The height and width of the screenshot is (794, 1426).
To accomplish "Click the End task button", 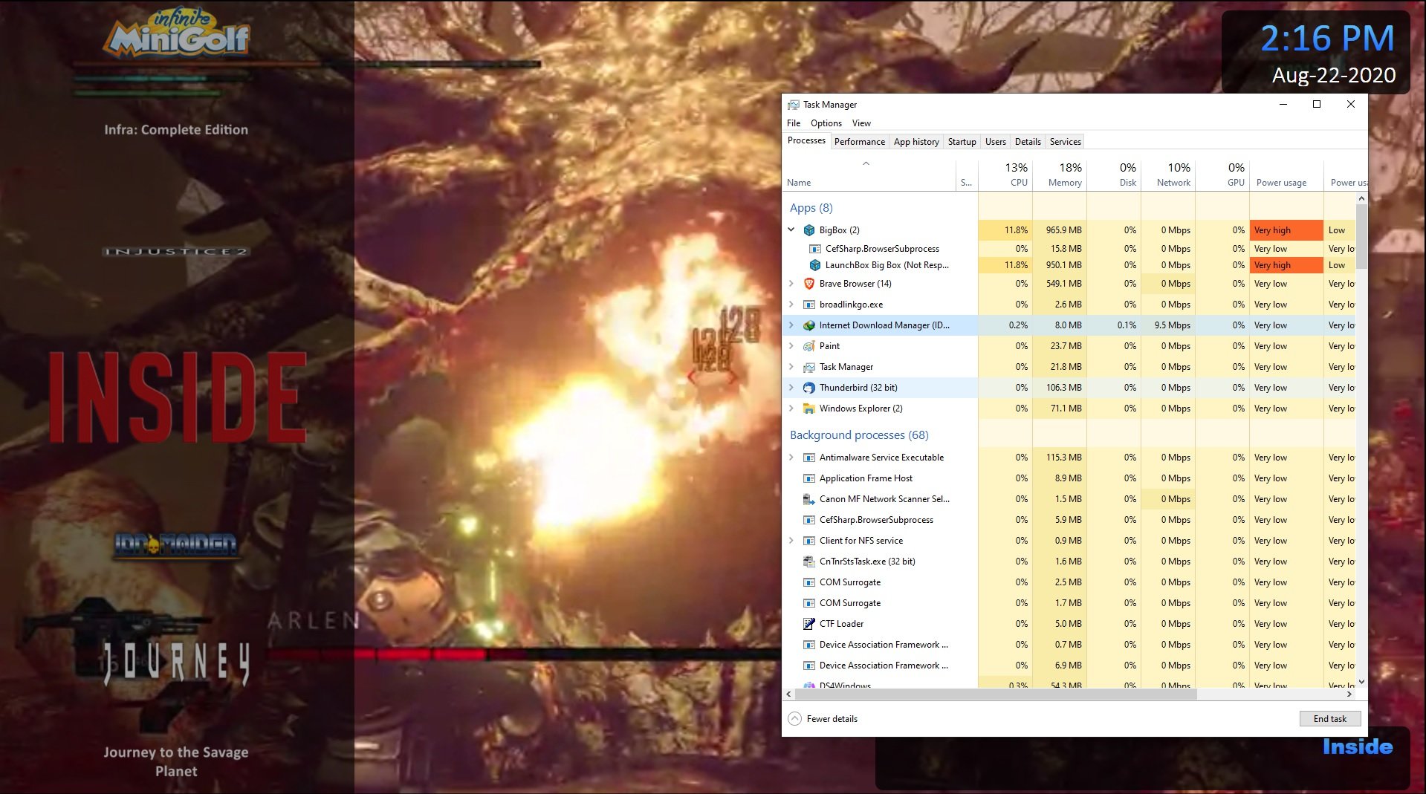I will (x=1330, y=719).
